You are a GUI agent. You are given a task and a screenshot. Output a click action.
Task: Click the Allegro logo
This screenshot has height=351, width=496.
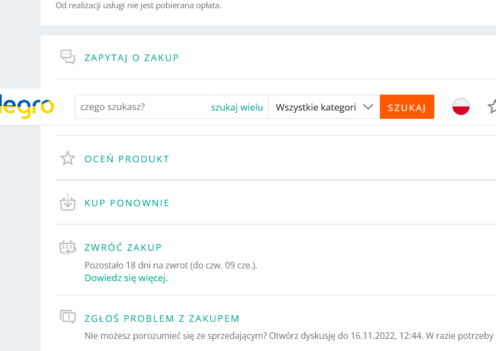tap(28, 107)
